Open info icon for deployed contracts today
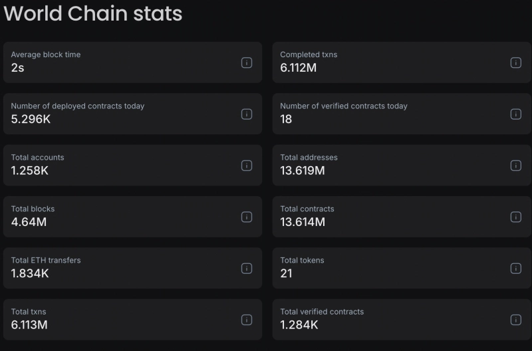This screenshot has height=351, width=532. point(246,114)
